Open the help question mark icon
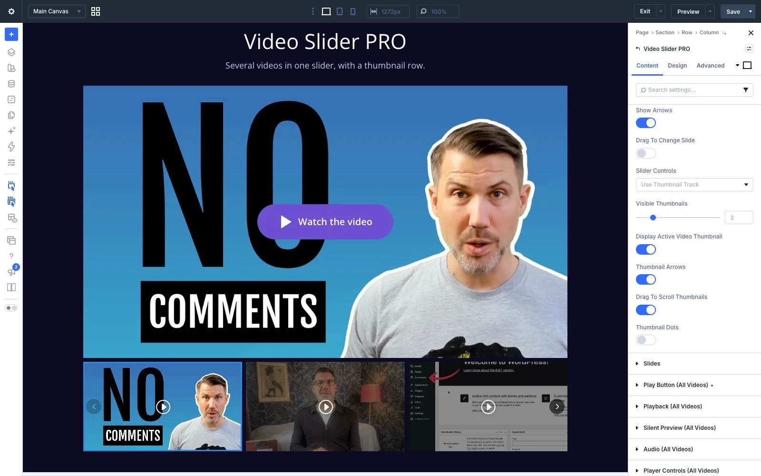 pyautogui.click(x=11, y=256)
